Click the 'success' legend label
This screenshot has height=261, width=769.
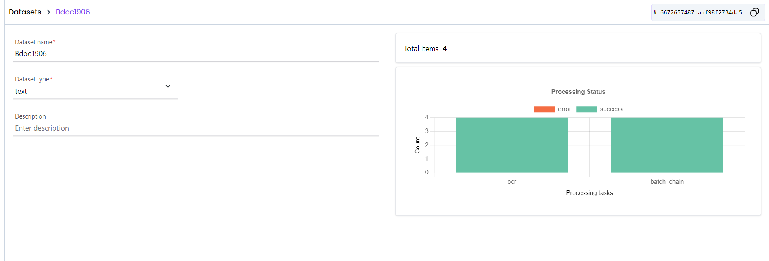tap(611, 109)
